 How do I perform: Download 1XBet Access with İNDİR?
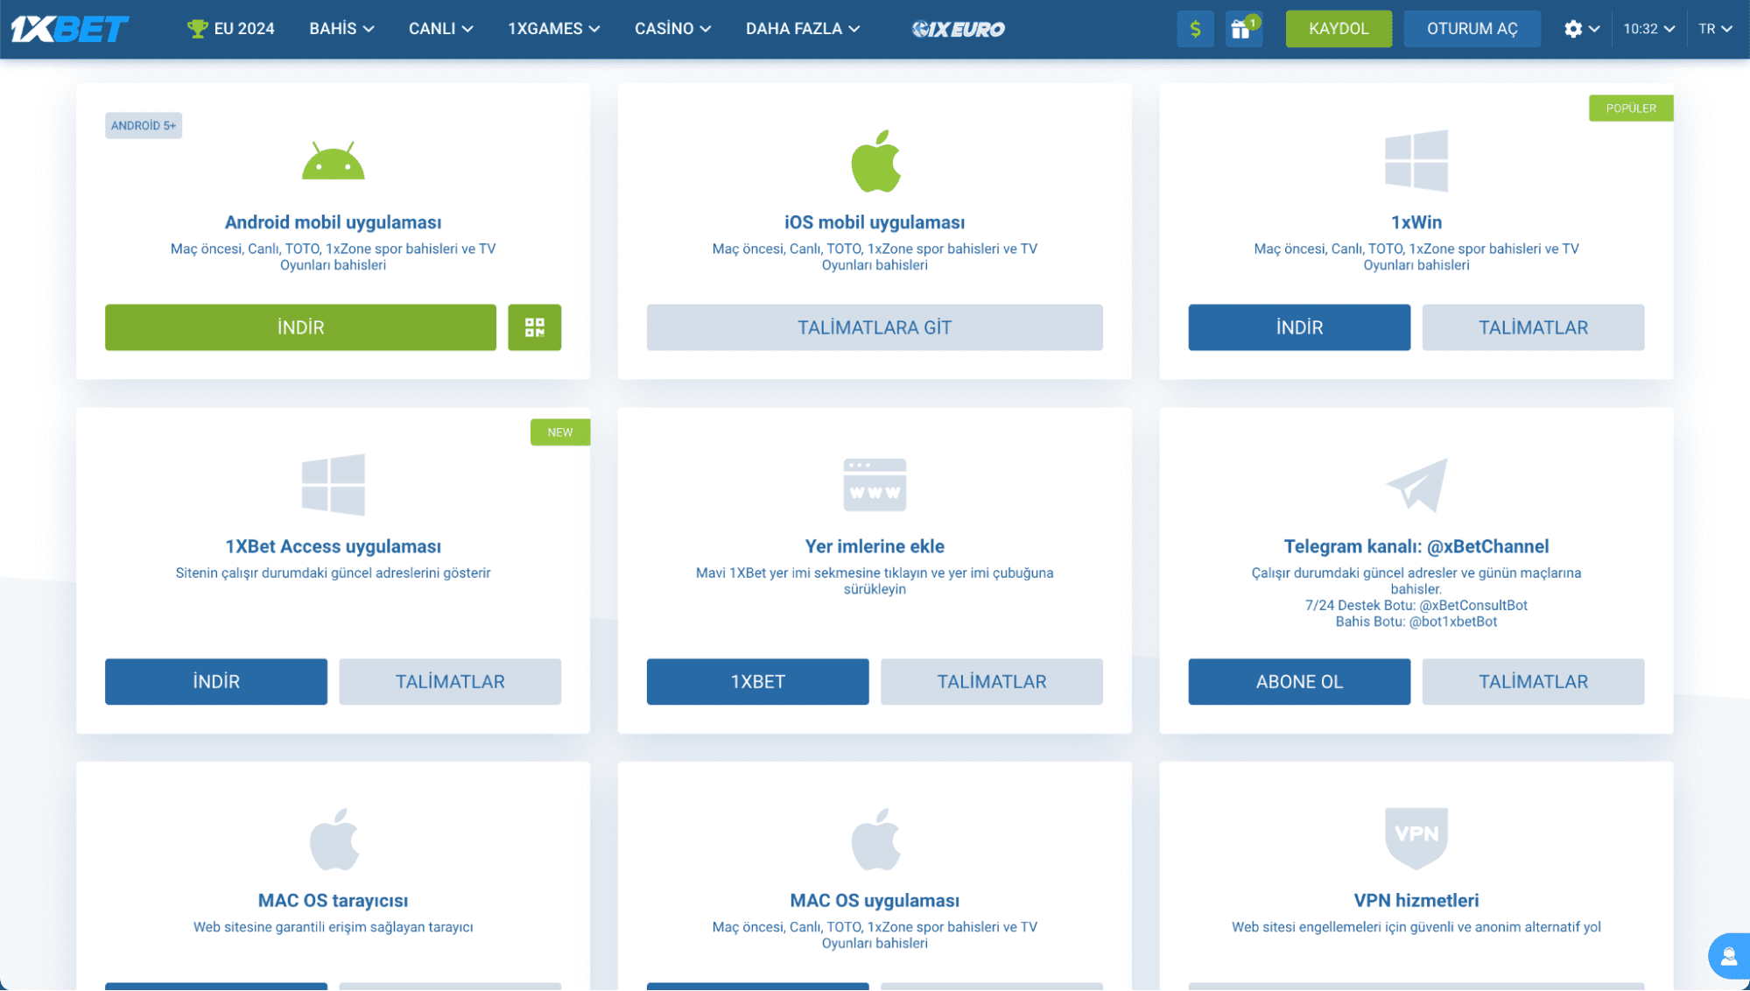tap(216, 682)
